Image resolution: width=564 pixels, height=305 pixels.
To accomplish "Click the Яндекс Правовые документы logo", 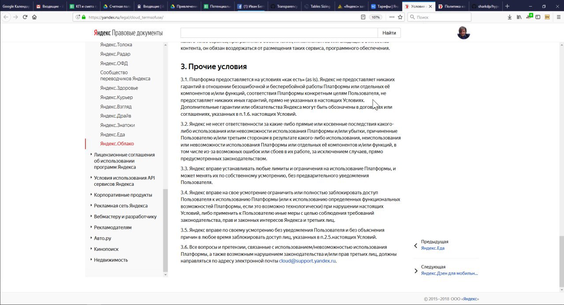I will pyautogui.click(x=128, y=33).
